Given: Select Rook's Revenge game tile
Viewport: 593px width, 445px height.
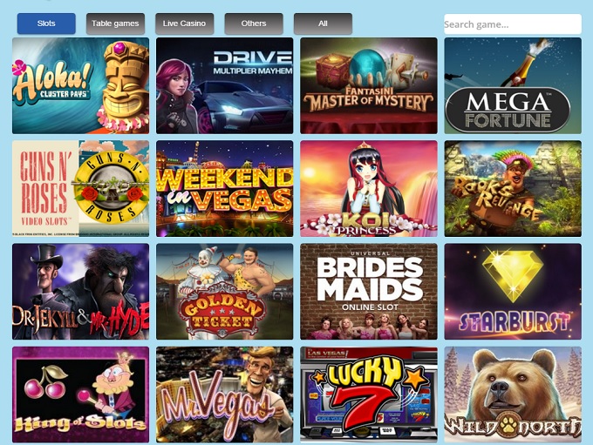Looking at the screenshot, I should pyautogui.click(x=513, y=189).
